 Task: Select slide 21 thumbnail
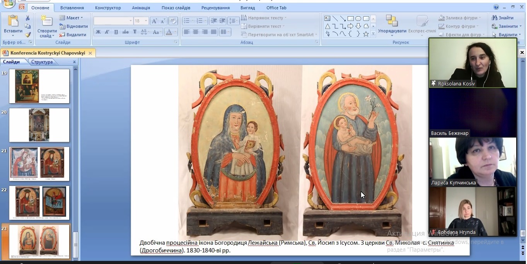point(39,164)
